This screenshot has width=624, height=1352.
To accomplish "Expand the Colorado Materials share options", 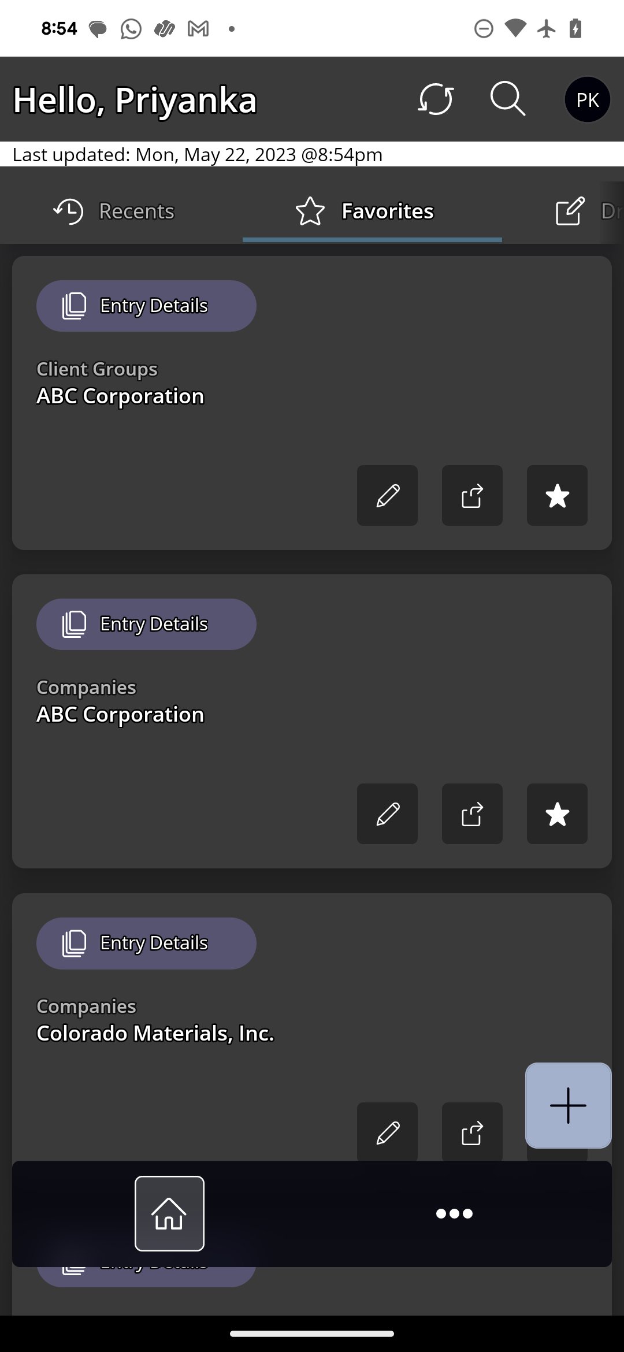I will [x=471, y=1131].
